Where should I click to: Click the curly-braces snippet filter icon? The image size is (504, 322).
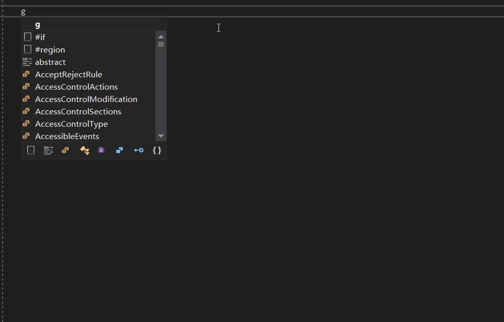pos(157,150)
